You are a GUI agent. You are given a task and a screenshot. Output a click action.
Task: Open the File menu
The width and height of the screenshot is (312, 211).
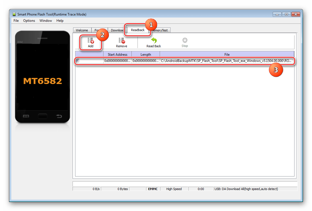tap(16, 21)
